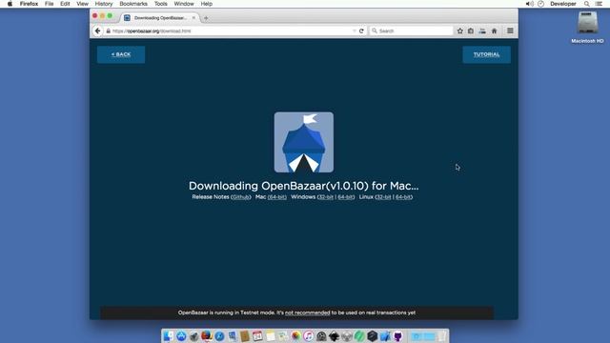Click the < BACK button
Viewport: 610px width, 343px height.
point(121,54)
